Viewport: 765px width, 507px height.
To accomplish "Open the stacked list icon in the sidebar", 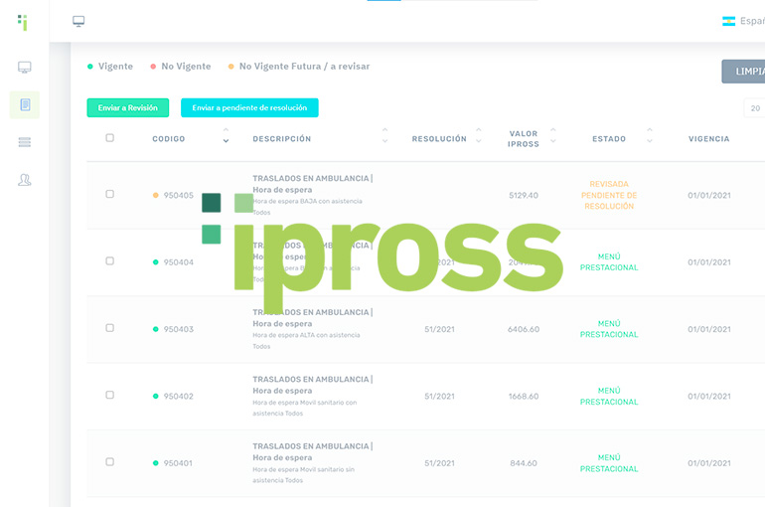I will 25,142.
